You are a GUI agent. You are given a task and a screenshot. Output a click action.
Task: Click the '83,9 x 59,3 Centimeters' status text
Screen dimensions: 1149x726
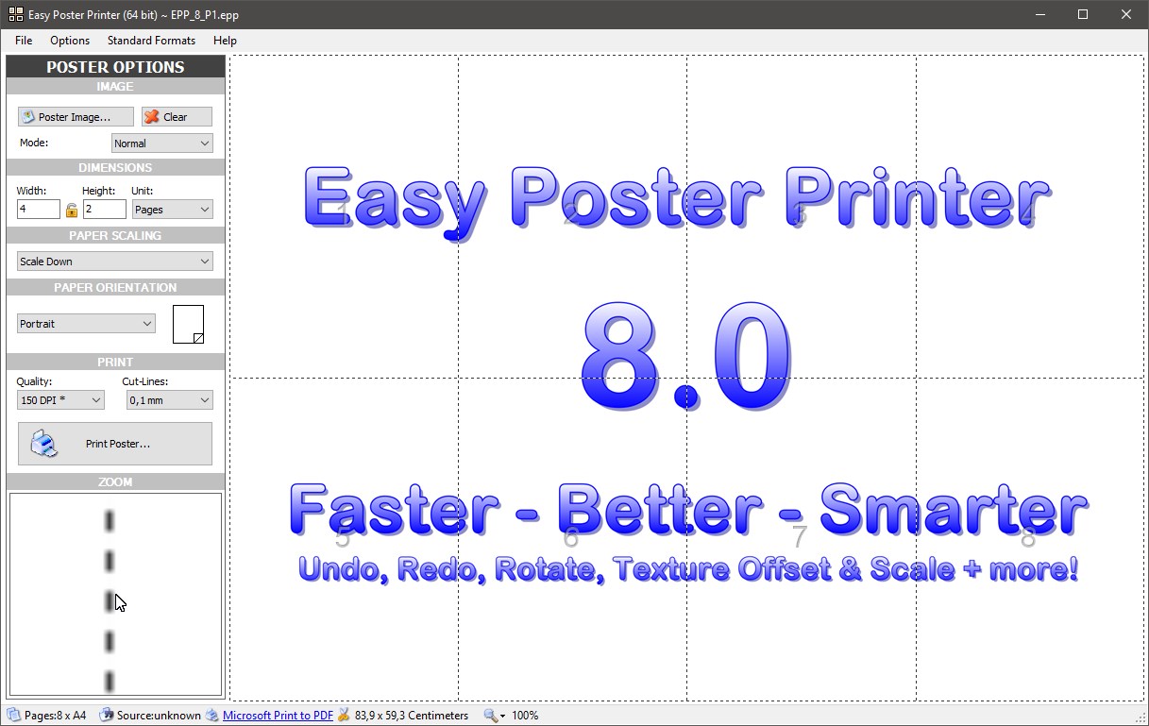[x=412, y=716]
